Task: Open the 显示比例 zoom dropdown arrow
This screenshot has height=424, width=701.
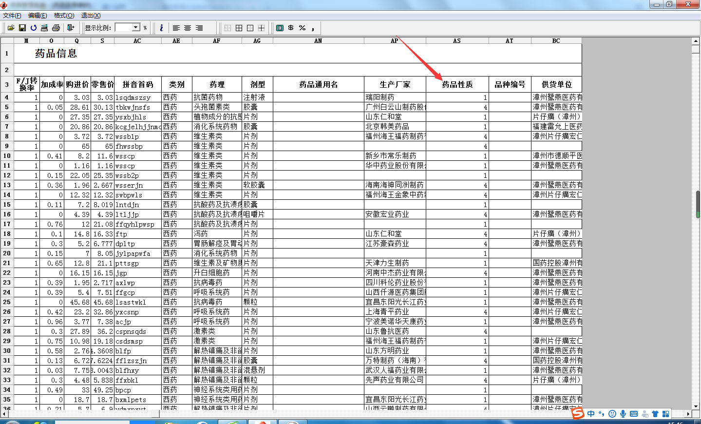Action: click(x=136, y=28)
